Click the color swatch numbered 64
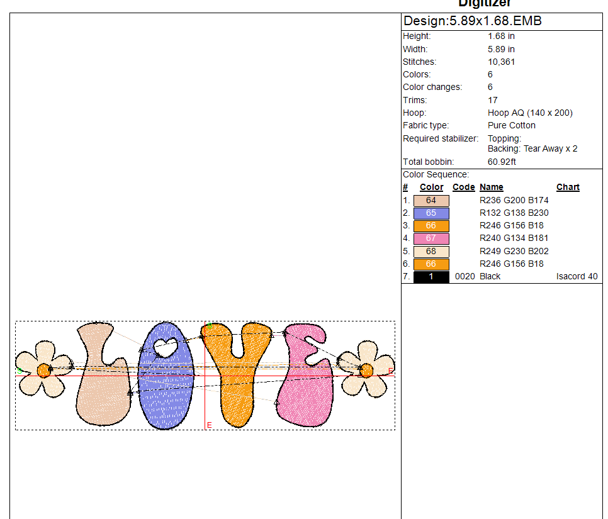608x519 pixels. [431, 201]
